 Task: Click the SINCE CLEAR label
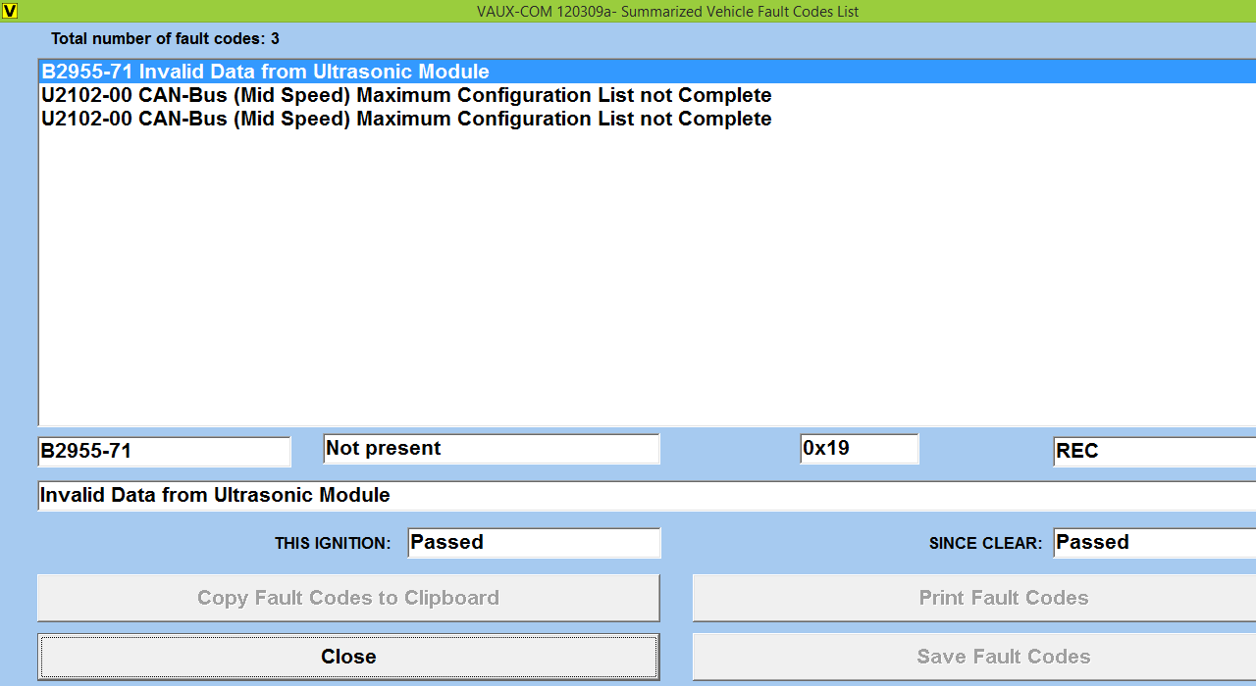click(985, 543)
